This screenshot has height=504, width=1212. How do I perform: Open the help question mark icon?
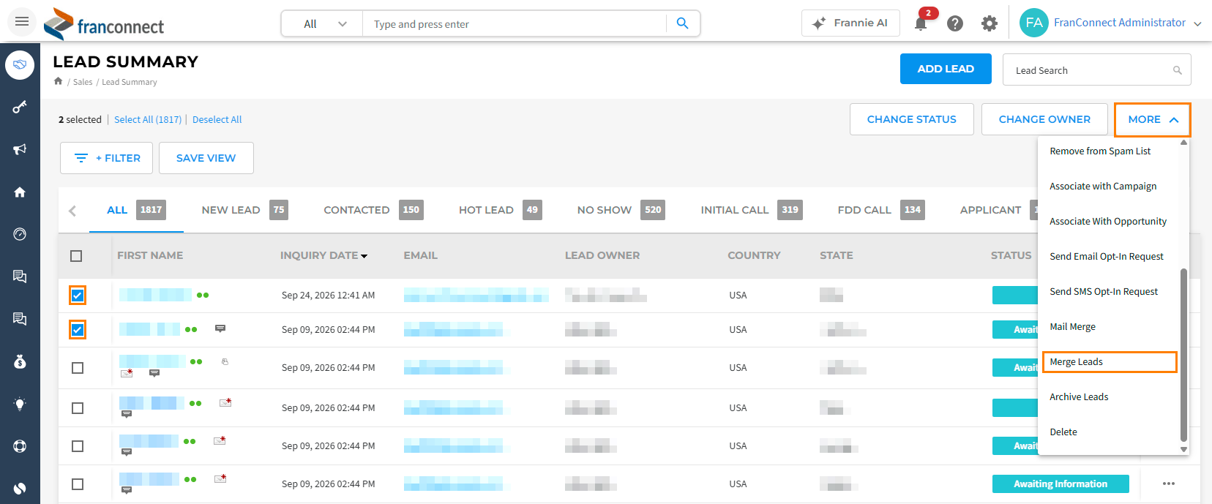[955, 23]
